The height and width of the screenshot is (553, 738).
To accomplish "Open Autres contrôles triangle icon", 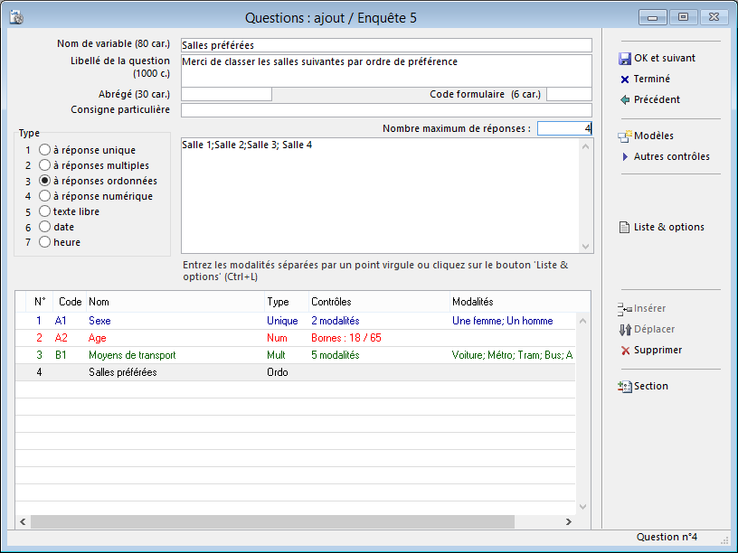I will click(x=624, y=157).
